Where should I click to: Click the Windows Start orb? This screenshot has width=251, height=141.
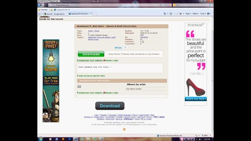pyautogui.click(x=41, y=139)
